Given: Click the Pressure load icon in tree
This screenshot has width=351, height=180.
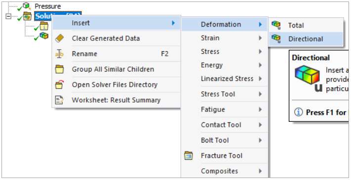Looking at the screenshot, I should [x=27, y=6].
